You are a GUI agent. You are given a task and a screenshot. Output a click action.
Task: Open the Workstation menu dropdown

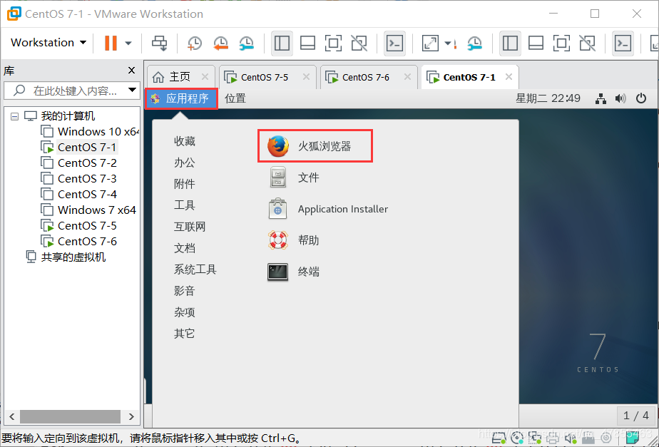coord(48,43)
